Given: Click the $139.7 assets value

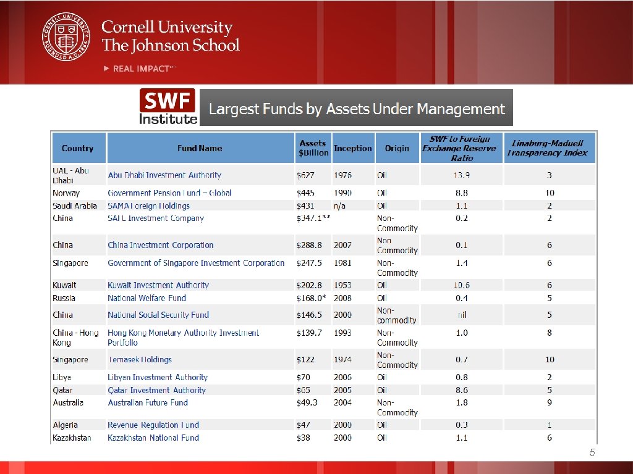Looking at the screenshot, I should coord(309,333).
